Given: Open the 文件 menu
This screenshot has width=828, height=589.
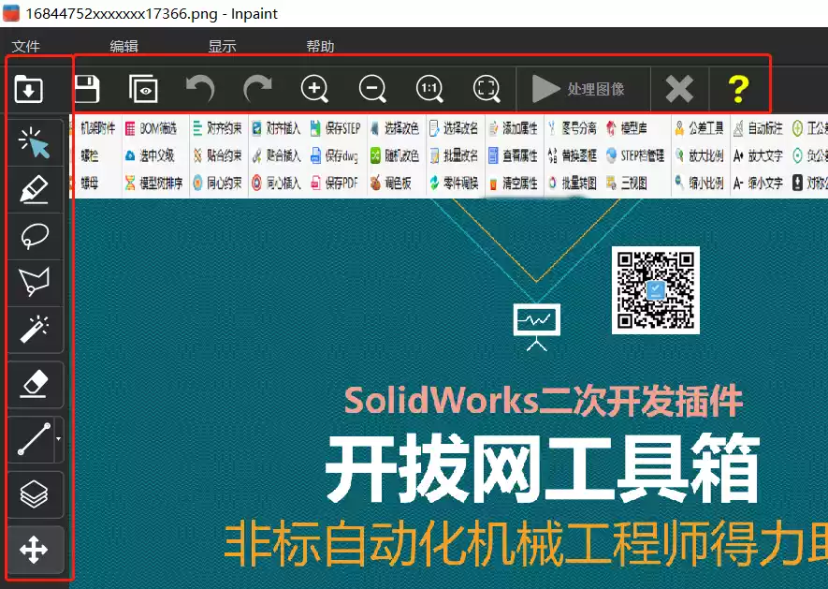Looking at the screenshot, I should [26, 47].
